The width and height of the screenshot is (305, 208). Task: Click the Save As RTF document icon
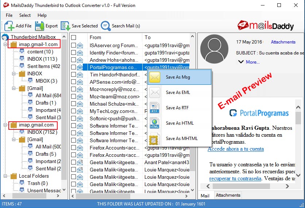[155, 108]
